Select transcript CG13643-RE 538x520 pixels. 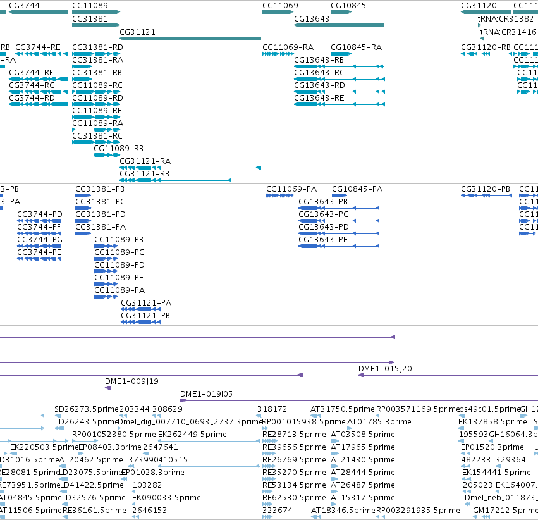click(x=339, y=104)
